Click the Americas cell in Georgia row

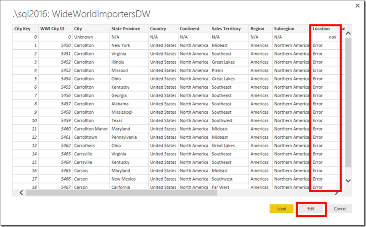click(260, 95)
